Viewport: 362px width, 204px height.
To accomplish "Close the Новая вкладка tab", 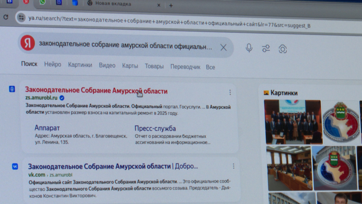I will [159, 5].
